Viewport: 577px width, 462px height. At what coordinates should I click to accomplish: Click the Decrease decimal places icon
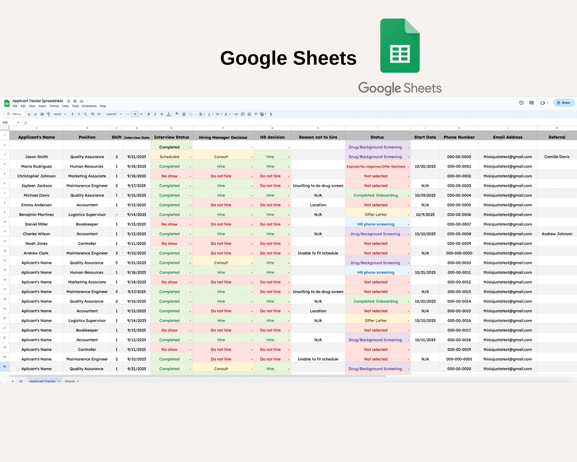click(86, 114)
